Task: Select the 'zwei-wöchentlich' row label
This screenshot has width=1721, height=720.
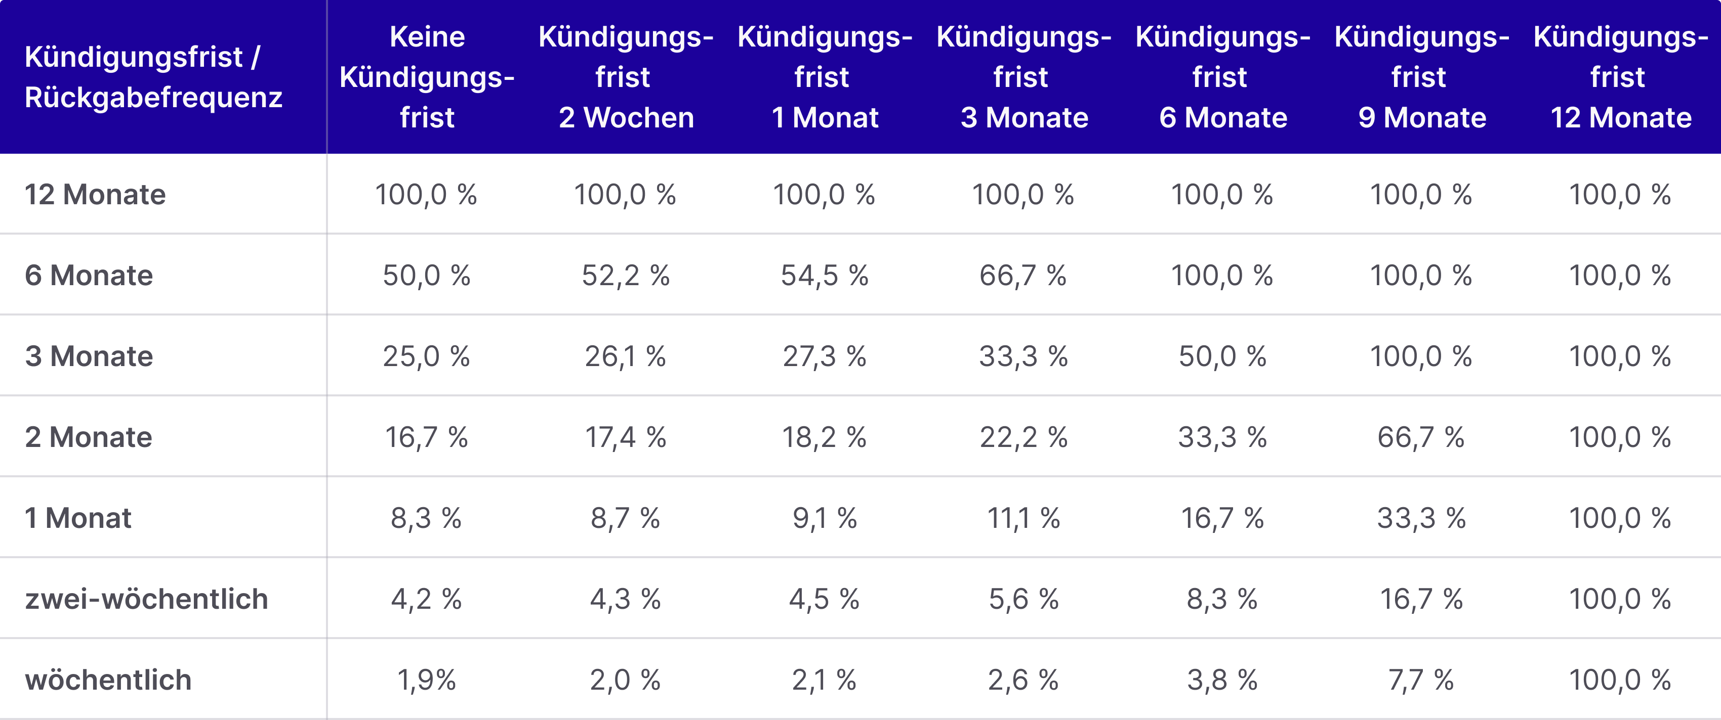Action: (146, 599)
